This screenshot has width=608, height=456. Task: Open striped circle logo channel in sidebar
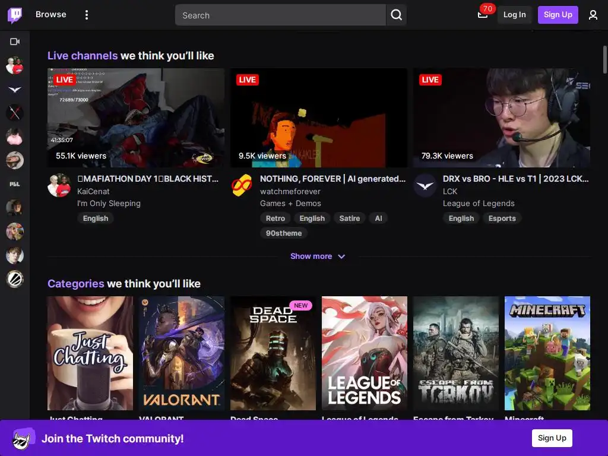point(15,279)
